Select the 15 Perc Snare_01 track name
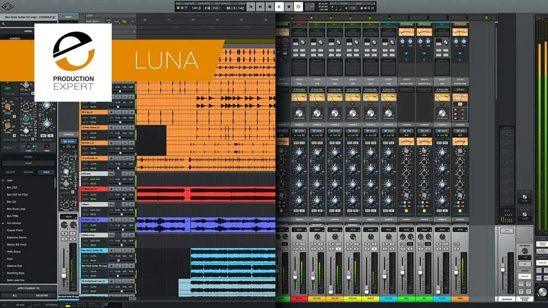 pyautogui.click(x=94, y=127)
